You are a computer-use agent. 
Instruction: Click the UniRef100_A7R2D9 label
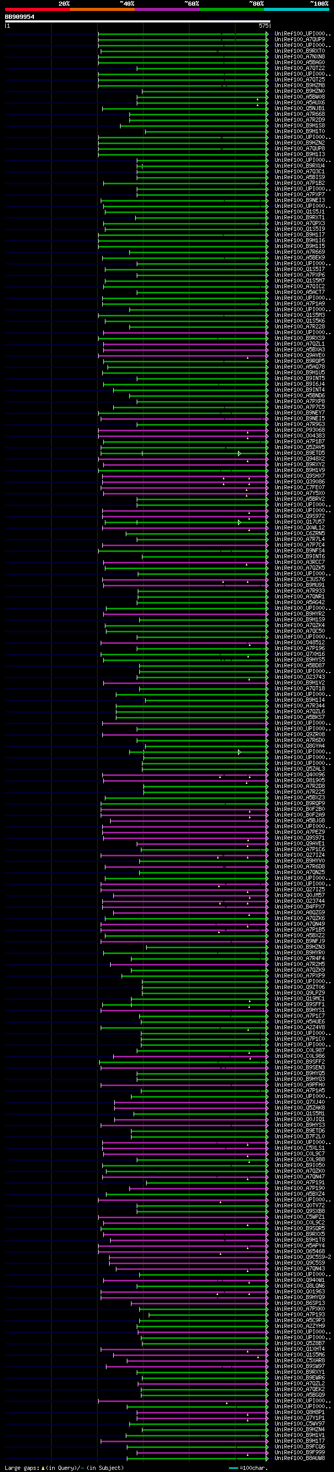(300, 120)
